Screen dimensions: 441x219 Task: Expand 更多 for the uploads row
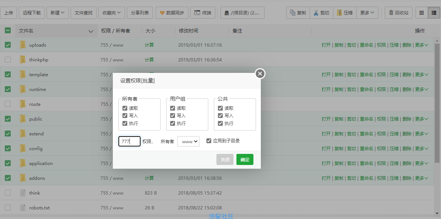point(422,45)
